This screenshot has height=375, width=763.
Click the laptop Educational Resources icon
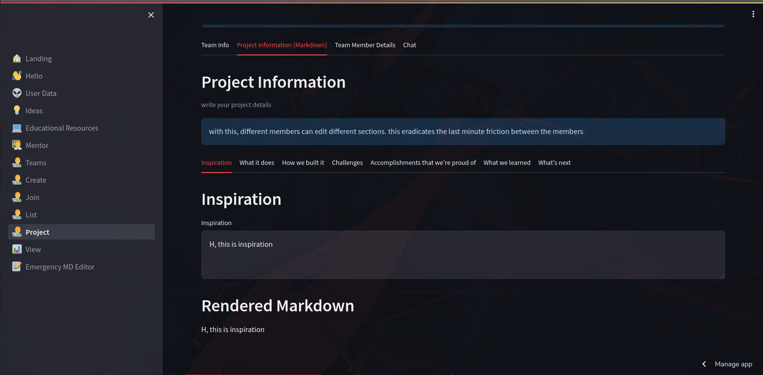[x=17, y=128]
